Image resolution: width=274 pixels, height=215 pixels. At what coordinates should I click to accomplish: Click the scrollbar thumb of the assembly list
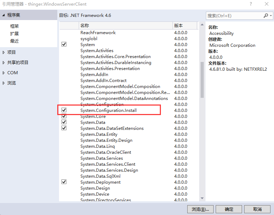click(x=202, y=80)
